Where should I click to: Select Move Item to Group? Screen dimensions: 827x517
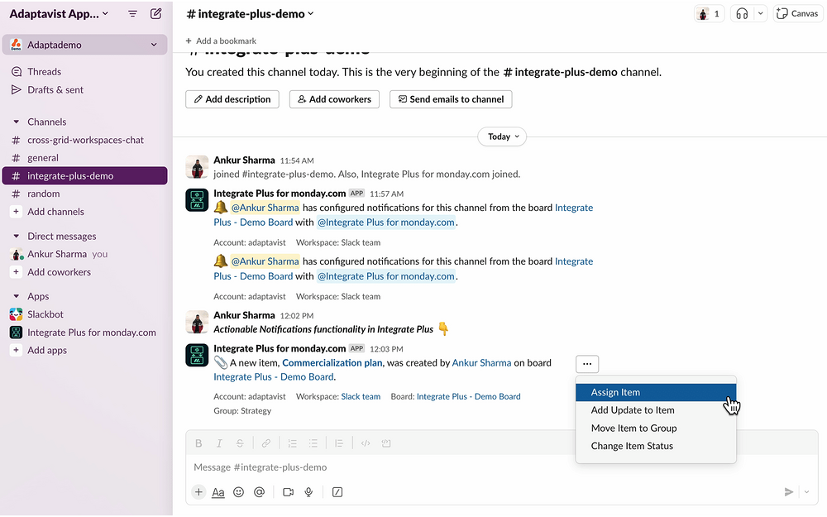pyautogui.click(x=656, y=428)
